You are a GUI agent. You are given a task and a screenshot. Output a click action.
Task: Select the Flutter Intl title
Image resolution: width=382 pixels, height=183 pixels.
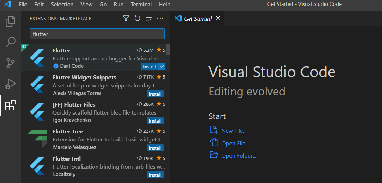66,159
